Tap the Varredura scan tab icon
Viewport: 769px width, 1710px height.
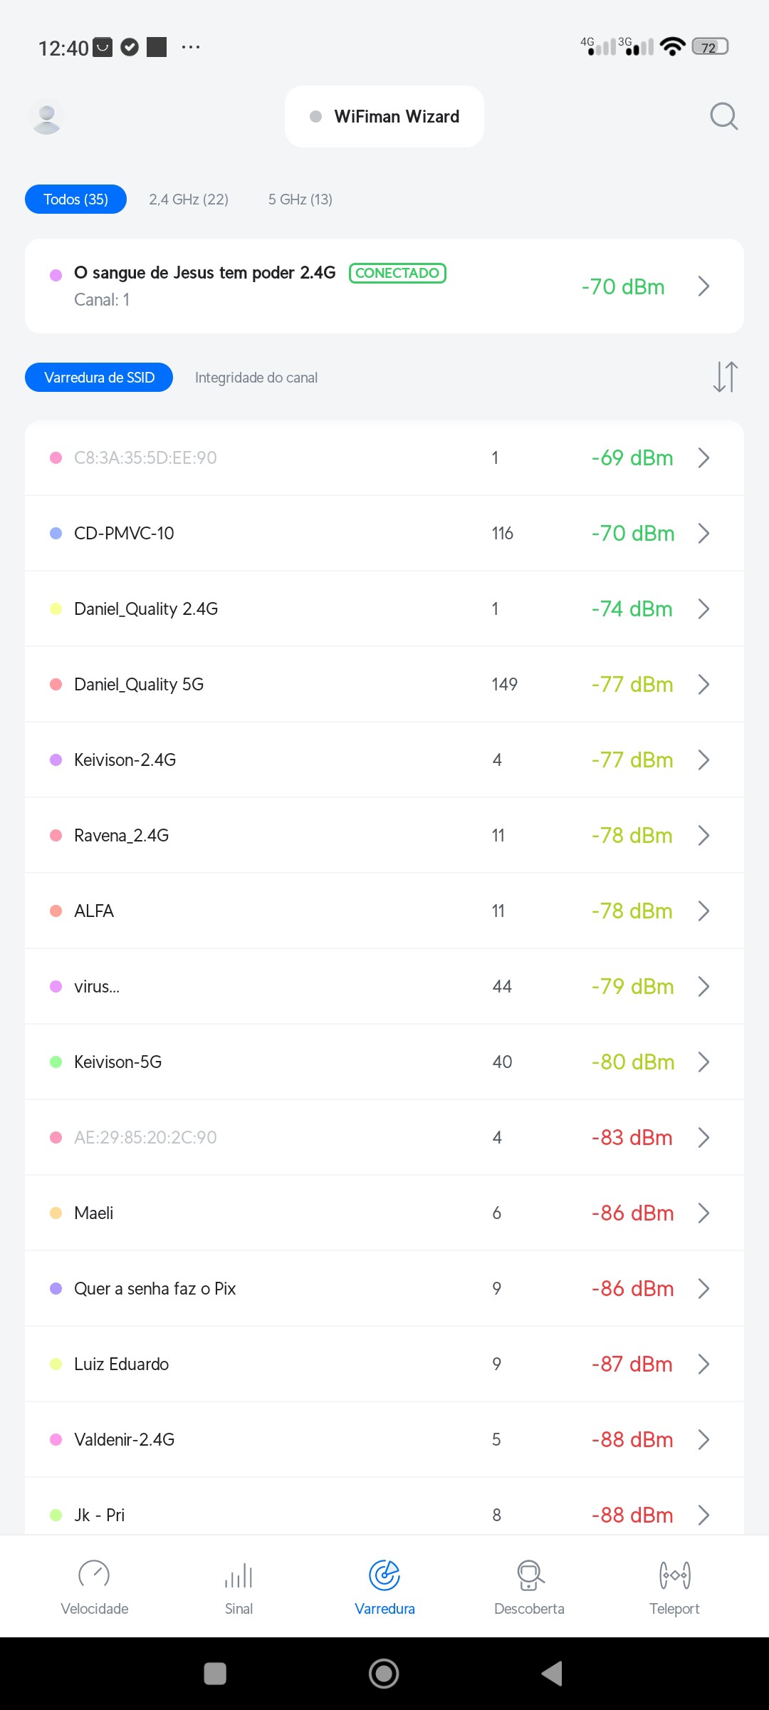point(384,1576)
